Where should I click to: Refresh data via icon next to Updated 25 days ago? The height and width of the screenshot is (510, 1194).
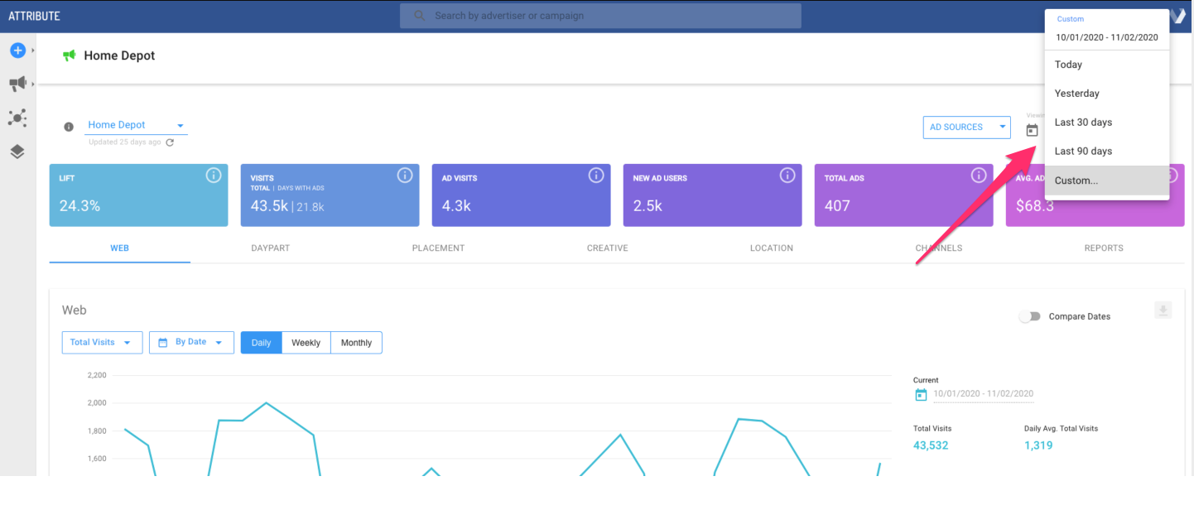171,142
